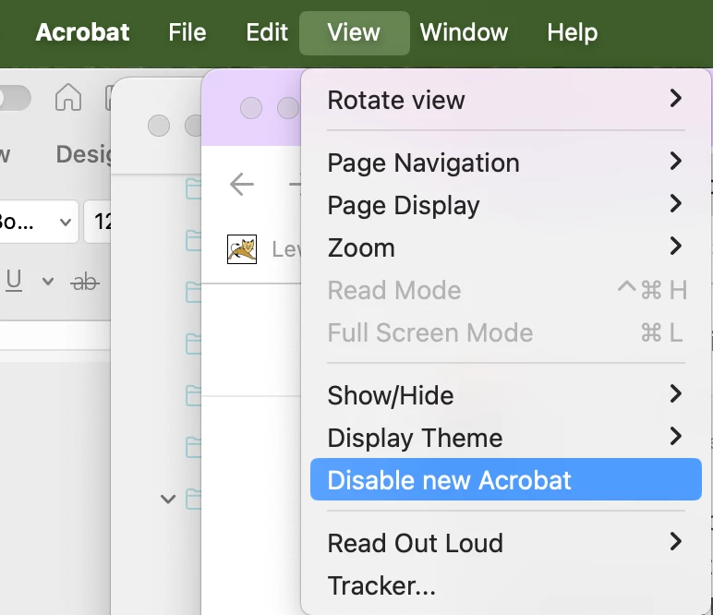Viewport: 713px width, 615px height.
Task: Expand the Show/Hide submenu
Action: [x=505, y=395]
